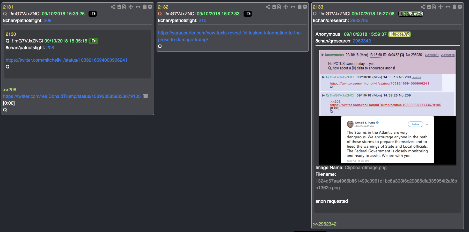Click black ID badge on post 2131
Viewport: 469px width, 232px height.
pyautogui.click(x=93, y=14)
